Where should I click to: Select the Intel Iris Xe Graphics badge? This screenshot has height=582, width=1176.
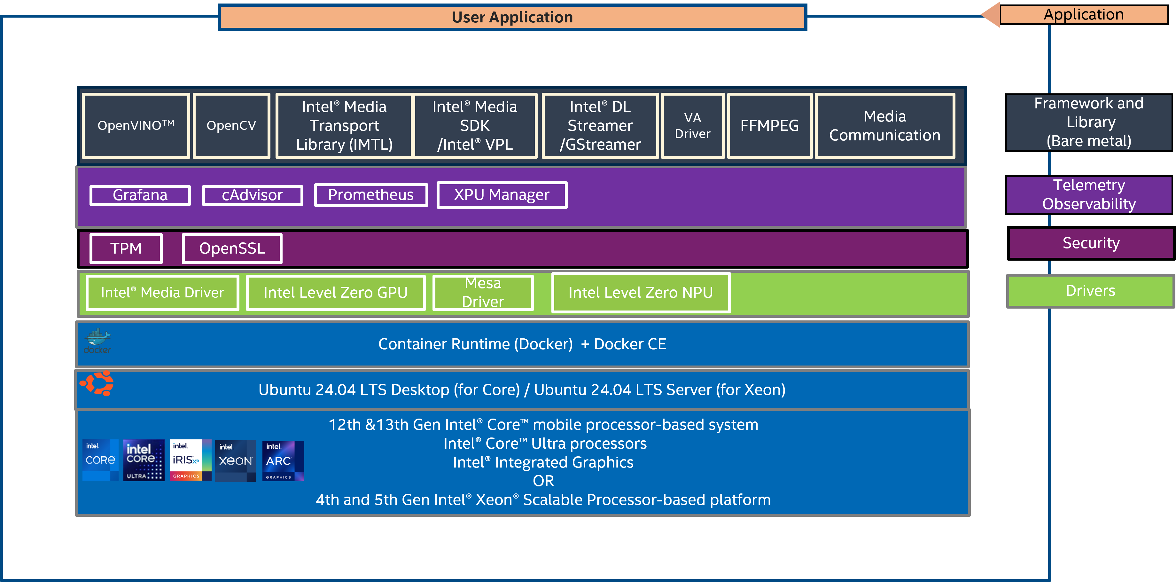(191, 460)
